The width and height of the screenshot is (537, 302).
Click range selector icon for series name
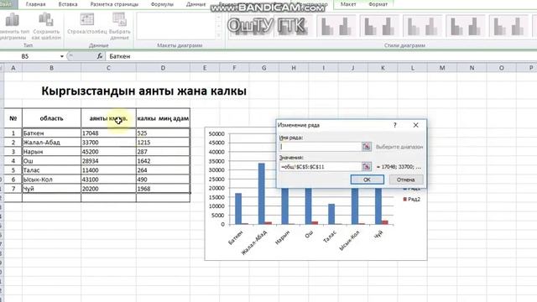point(367,147)
